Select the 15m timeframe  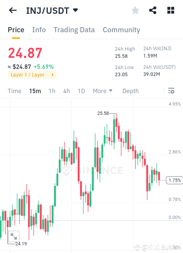tap(35, 91)
